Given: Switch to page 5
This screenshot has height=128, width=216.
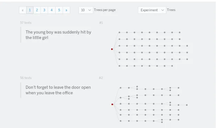Looking at the screenshot, I should pos(59,10).
